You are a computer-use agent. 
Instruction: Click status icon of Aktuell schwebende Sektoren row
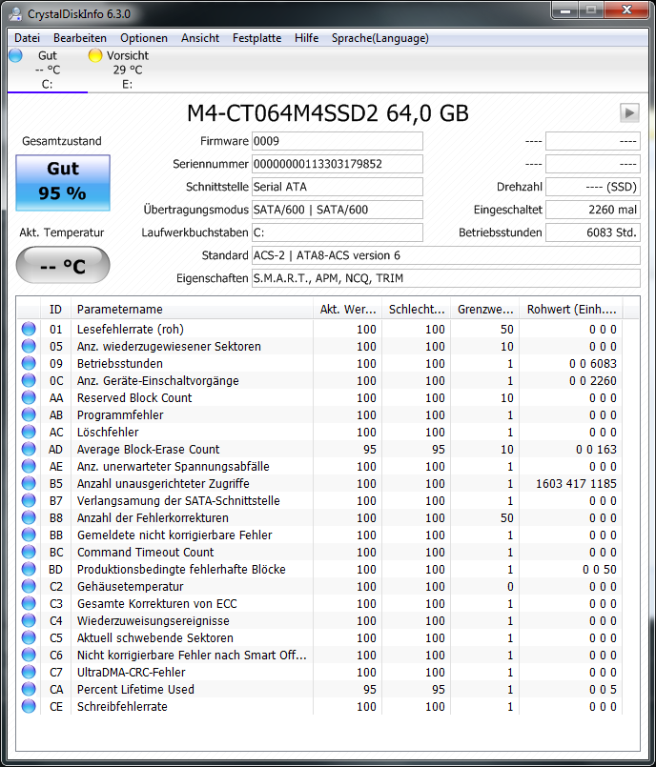coord(29,637)
